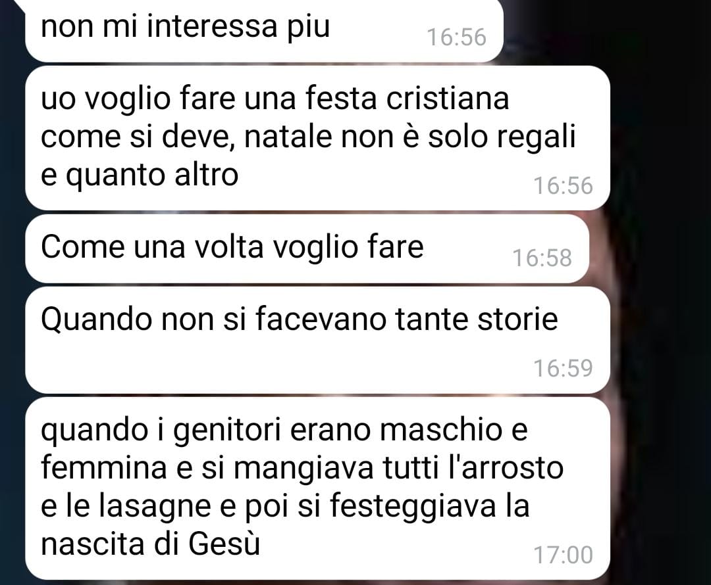Click the 'Quando non si facevano tante storie' message
Viewport: 711px width, 585px height.
(317, 340)
